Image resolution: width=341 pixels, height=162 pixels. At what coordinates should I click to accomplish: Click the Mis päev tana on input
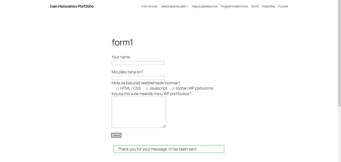(x=138, y=78)
